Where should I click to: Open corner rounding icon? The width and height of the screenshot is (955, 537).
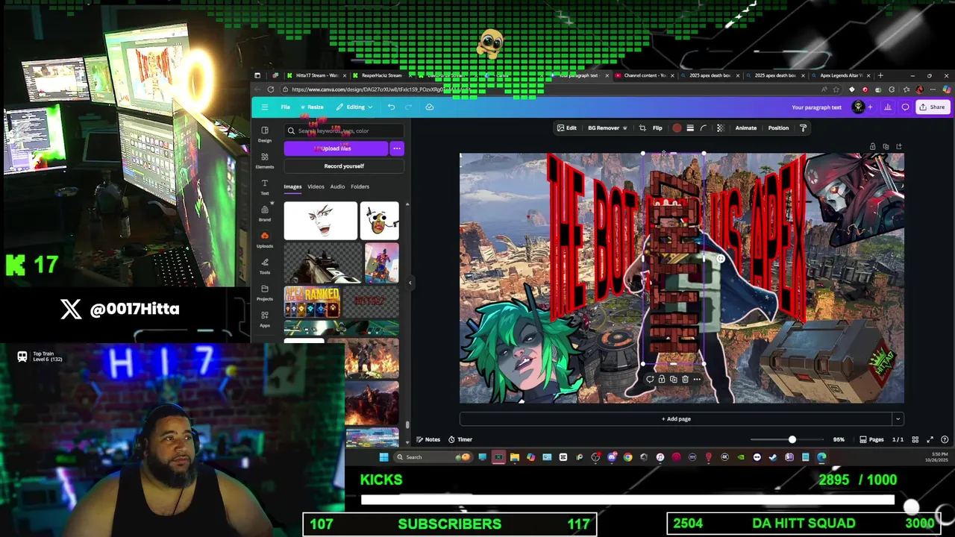tap(704, 128)
